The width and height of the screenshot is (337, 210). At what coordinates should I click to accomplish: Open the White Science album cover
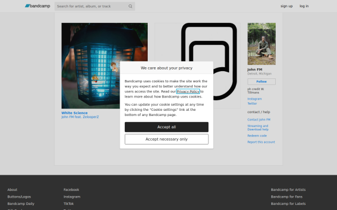pos(104,66)
